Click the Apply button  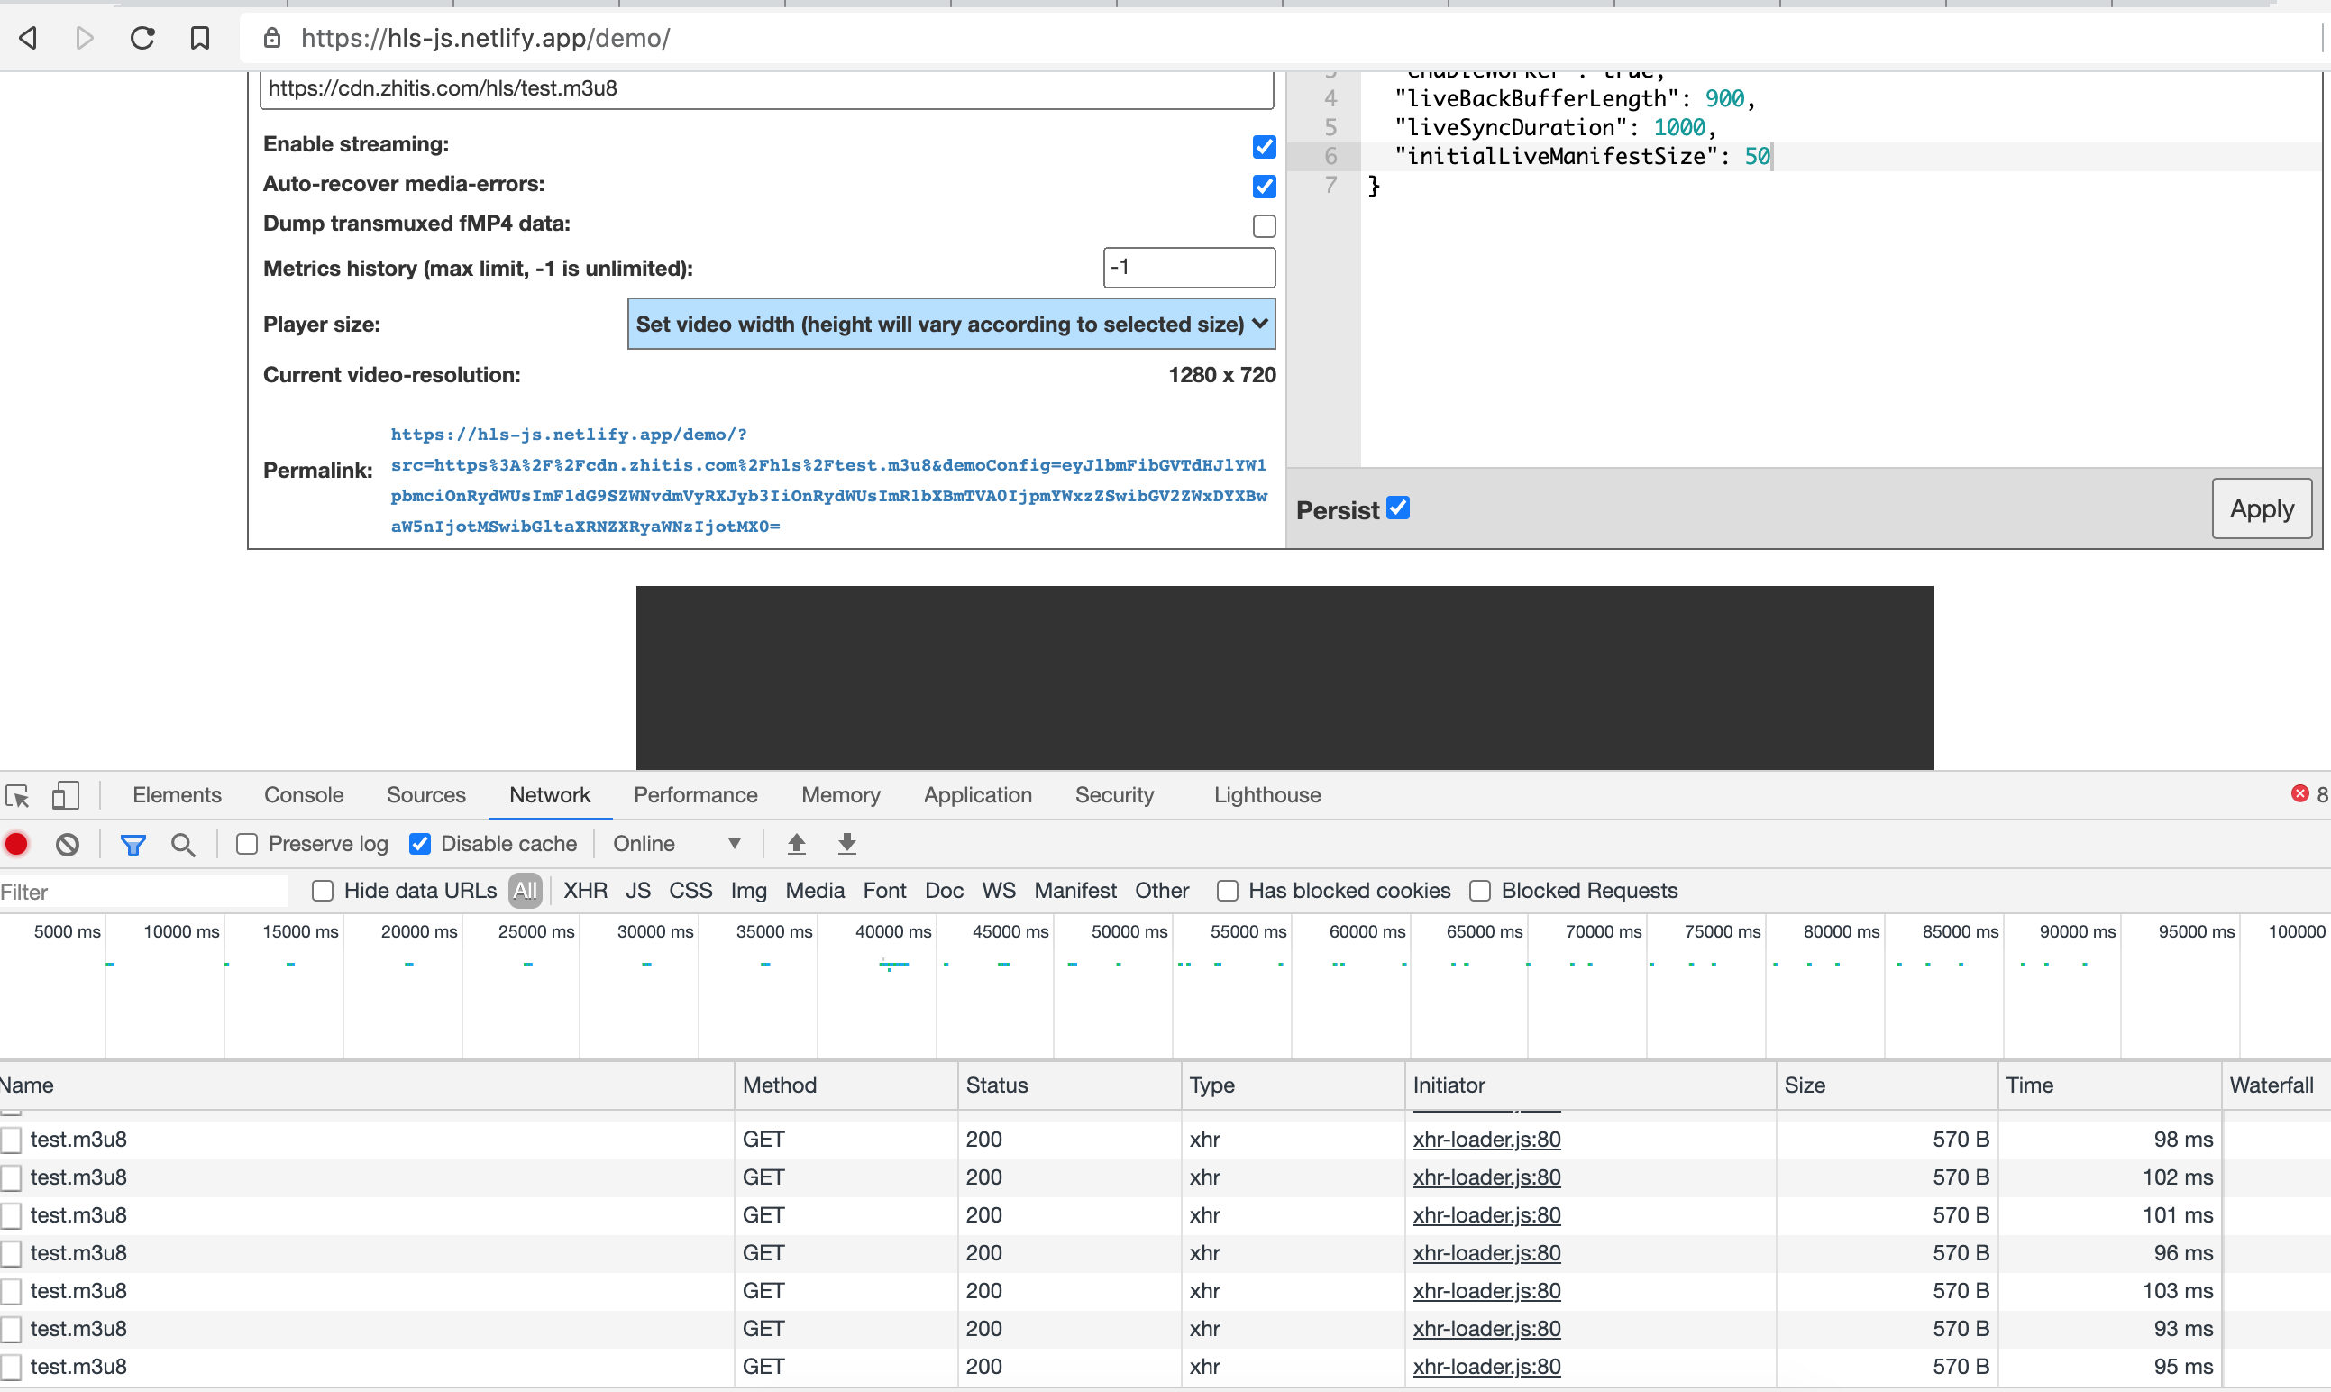[x=2260, y=508]
